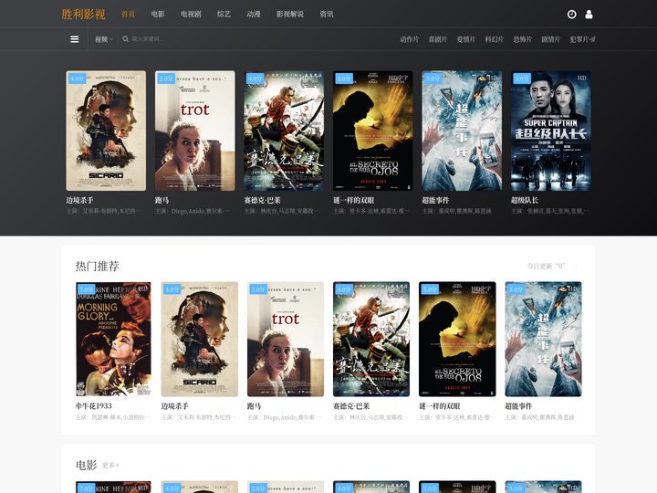
Task: Click 赛德克·巴莱 title in 热门推荐
Action: click(x=351, y=405)
